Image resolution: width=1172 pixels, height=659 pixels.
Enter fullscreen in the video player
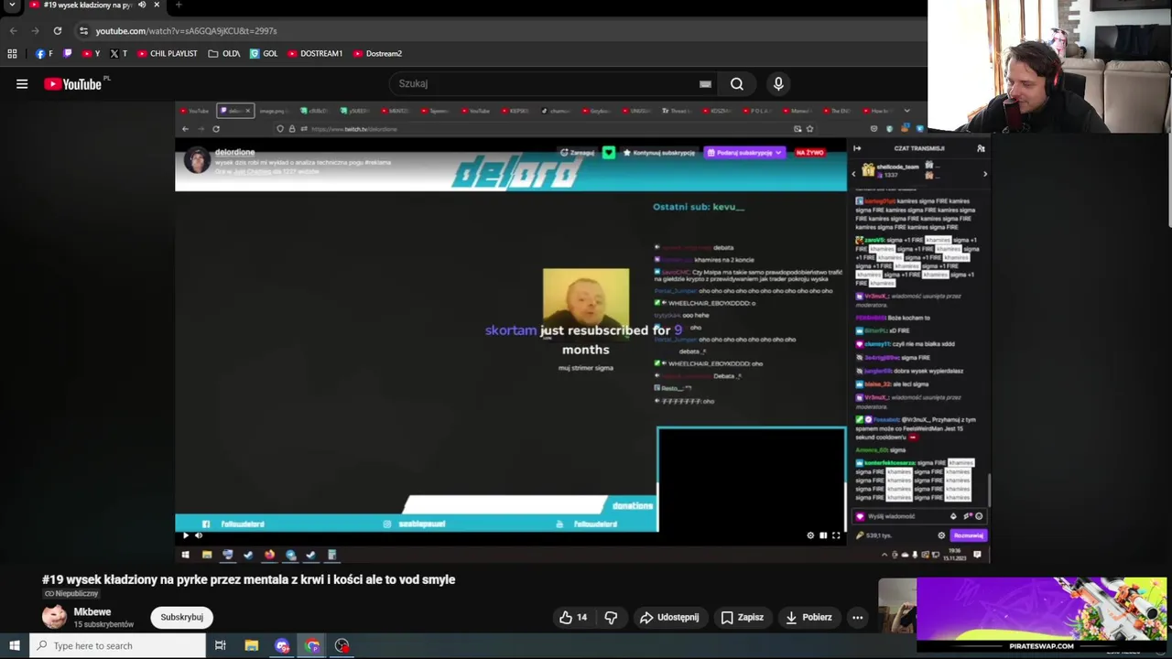tap(836, 535)
